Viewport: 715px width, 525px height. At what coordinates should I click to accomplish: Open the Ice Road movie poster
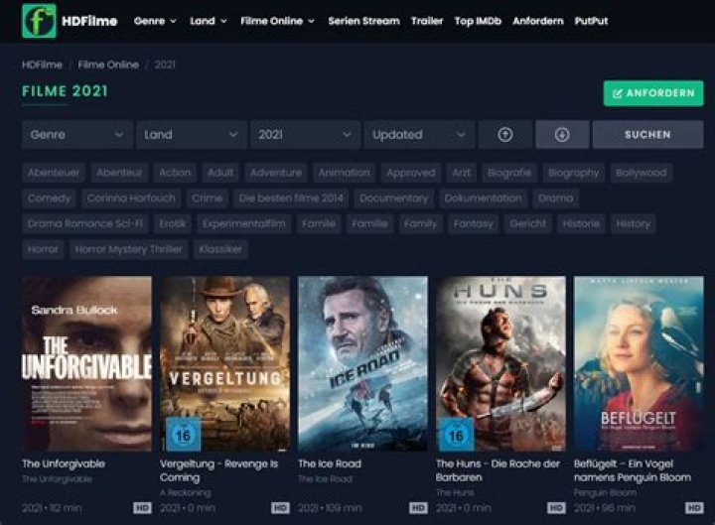click(363, 363)
